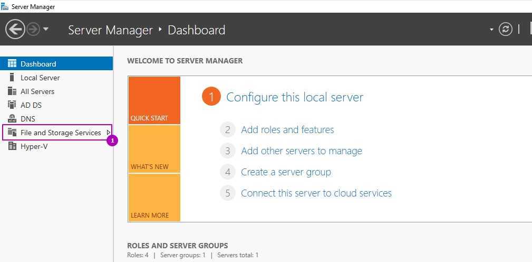Viewport: 532px width, 262px height.
Task: Open All Servers via its sidebar icon
Action: click(x=12, y=91)
